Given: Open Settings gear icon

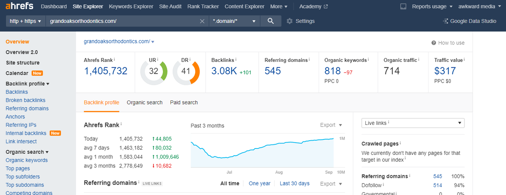Looking at the screenshot, I should [x=289, y=21].
